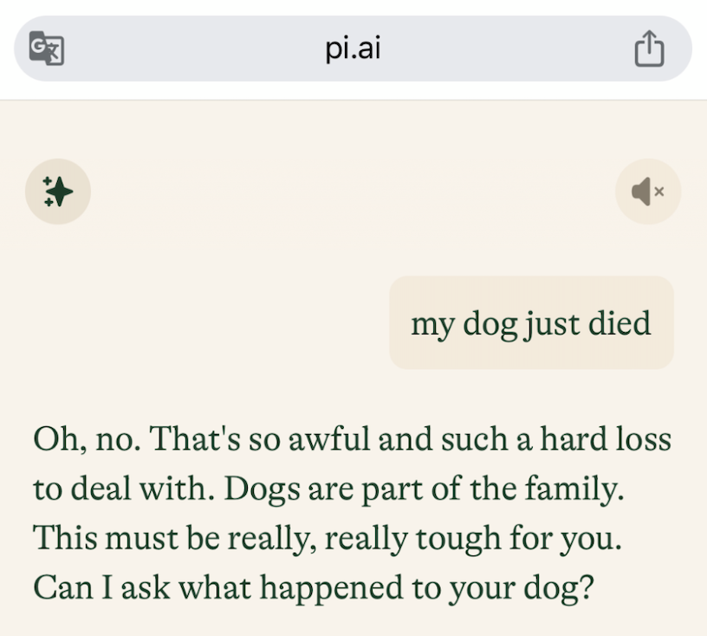The width and height of the screenshot is (707, 636).
Task: Tap the translate icon in address bar
Action: pyautogui.click(x=47, y=49)
